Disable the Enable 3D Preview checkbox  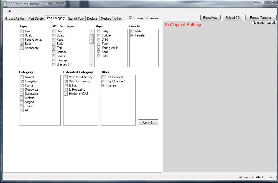pyautogui.click(x=131, y=18)
